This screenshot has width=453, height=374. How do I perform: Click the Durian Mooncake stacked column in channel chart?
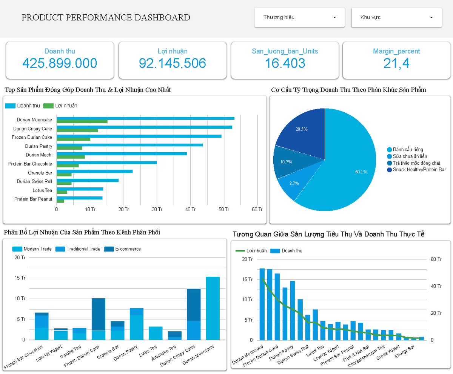point(213,308)
